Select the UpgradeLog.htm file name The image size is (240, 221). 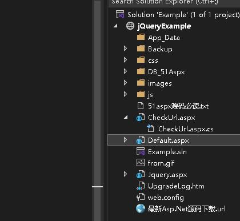coord(176,186)
